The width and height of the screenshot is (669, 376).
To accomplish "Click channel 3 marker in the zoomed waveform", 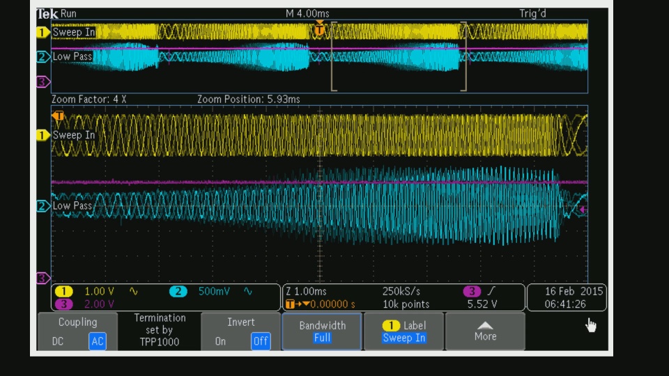I will (x=43, y=278).
